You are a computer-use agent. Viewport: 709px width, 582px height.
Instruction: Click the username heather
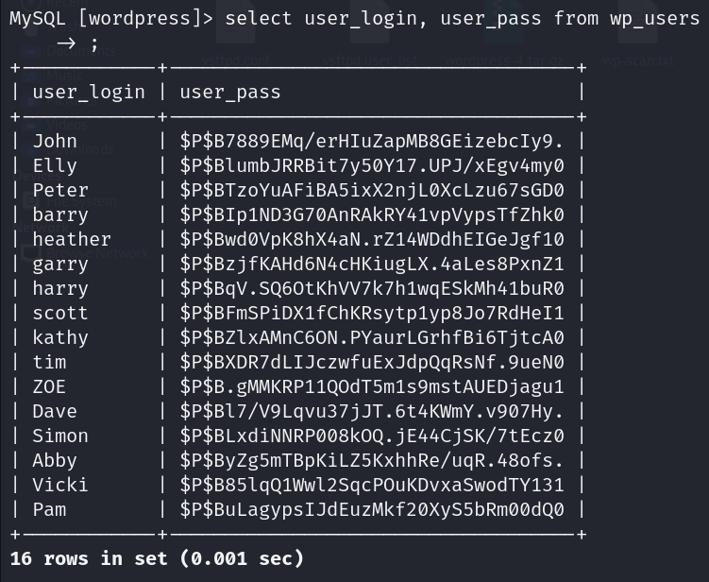coord(72,239)
